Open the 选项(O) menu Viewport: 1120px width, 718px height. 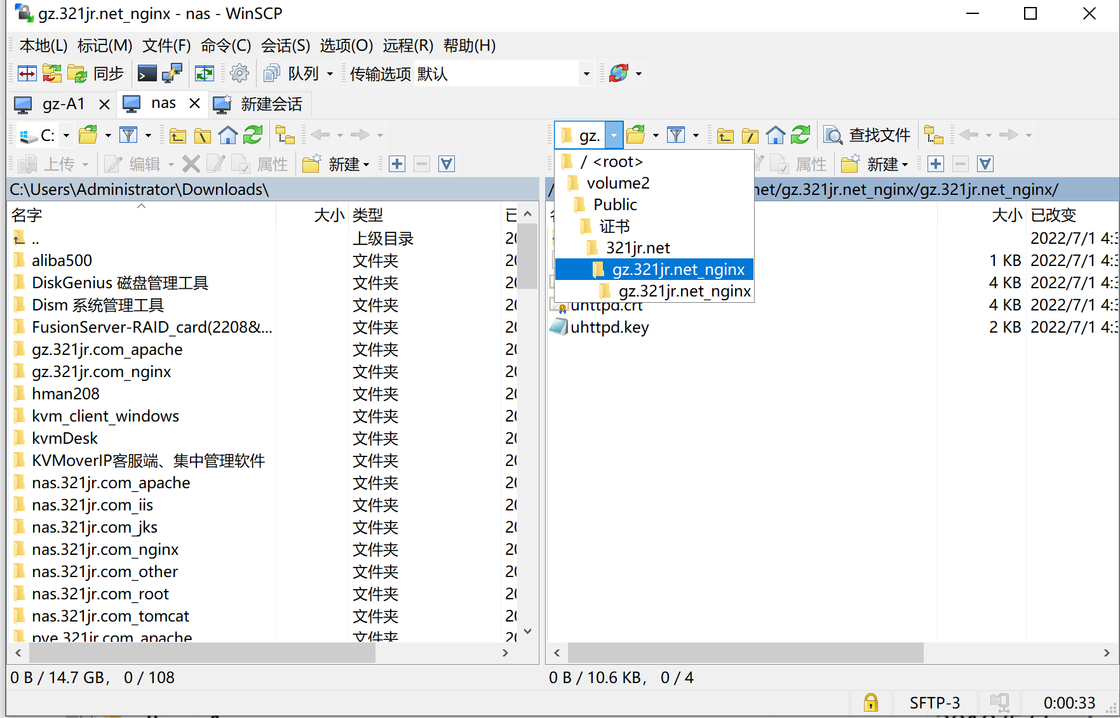tap(346, 46)
